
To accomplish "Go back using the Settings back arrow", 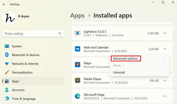I will pos(4,4).
